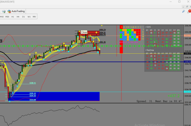Click the / DDS panel heading

pos(148,27)
